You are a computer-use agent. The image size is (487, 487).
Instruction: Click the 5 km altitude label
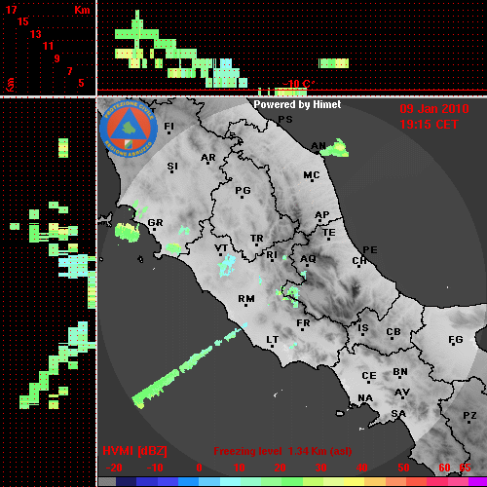81,83
